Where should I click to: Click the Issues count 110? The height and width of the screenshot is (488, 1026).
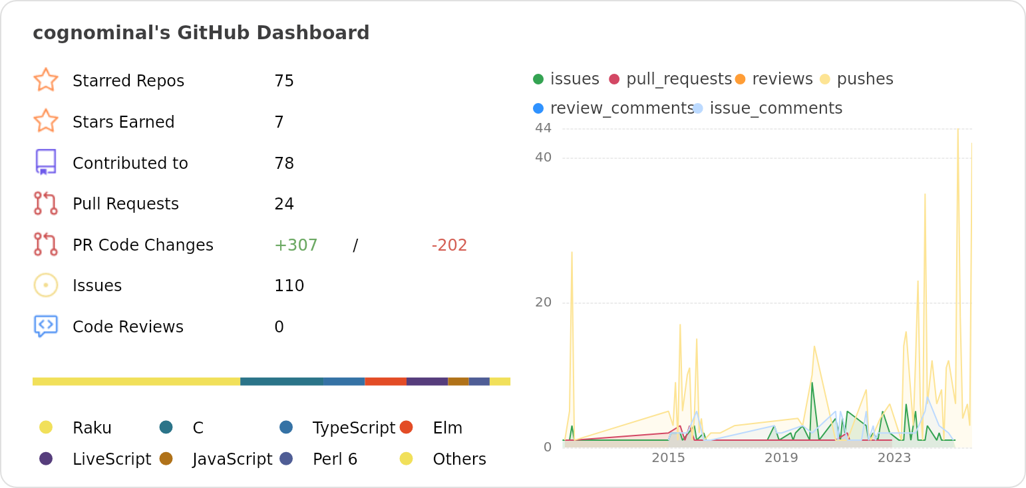click(288, 285)
